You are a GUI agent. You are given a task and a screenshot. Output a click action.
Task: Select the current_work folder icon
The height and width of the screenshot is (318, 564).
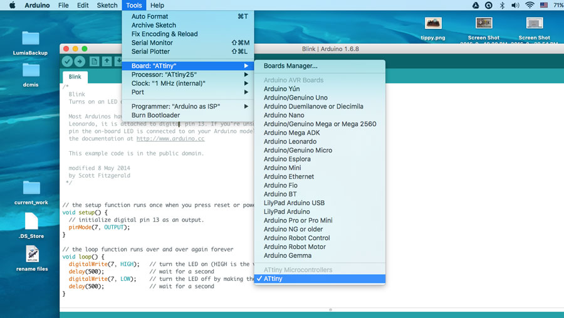click(x=31, y=188)
